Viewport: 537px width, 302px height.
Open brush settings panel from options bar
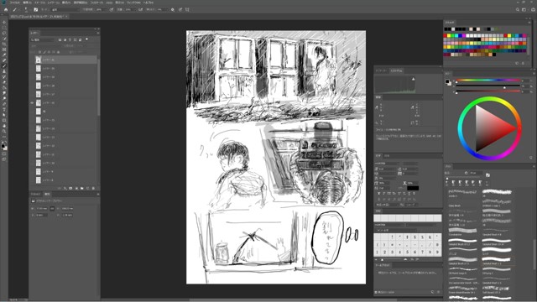coord(35,9)
